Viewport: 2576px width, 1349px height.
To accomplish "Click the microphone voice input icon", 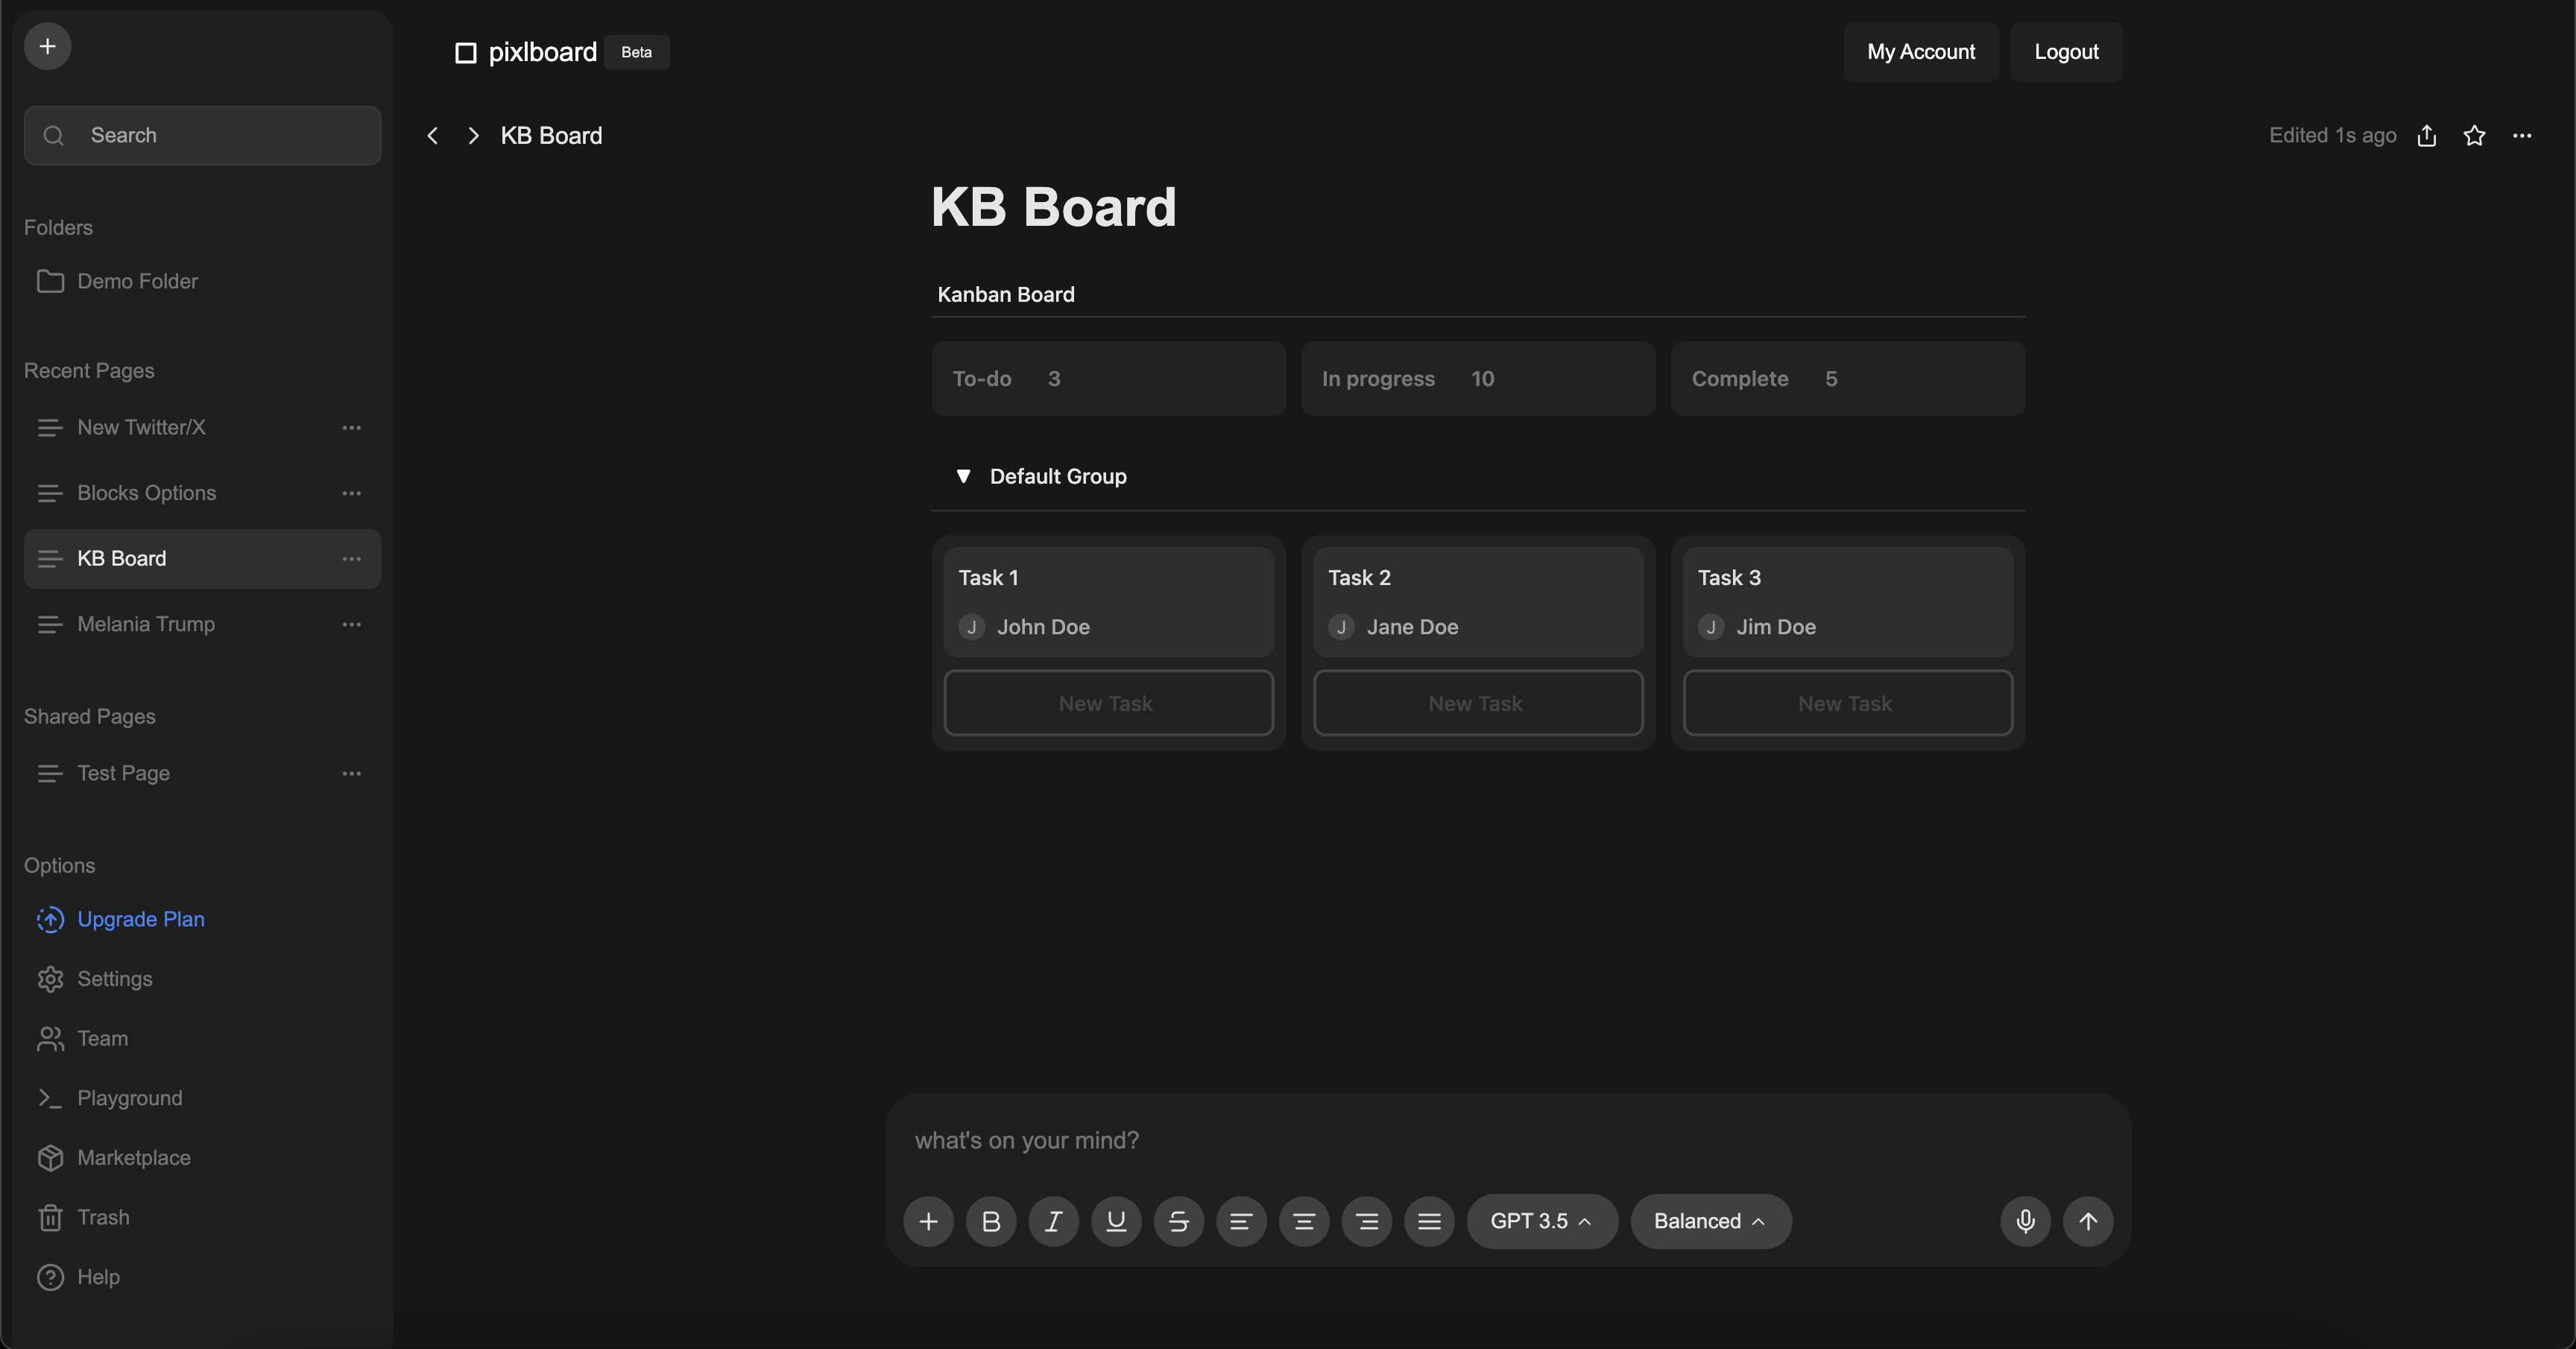I will pos(2025,1221).
